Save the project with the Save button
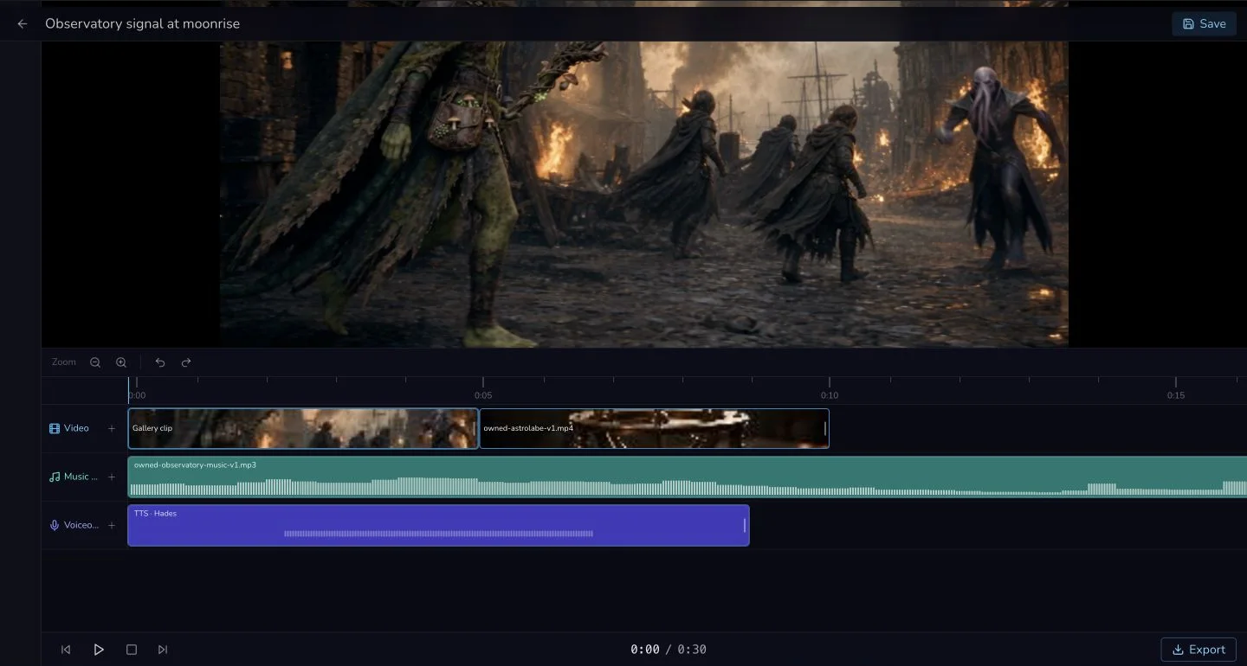 pyautogui.click(x=1204, y=24)
